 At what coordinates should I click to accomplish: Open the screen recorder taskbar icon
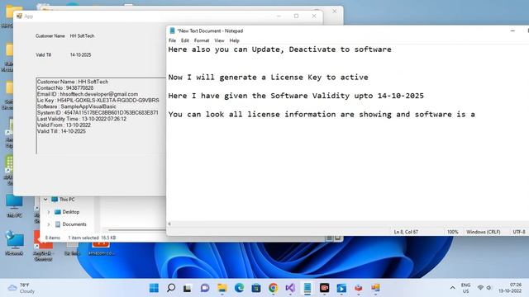(x=324, y=288)
